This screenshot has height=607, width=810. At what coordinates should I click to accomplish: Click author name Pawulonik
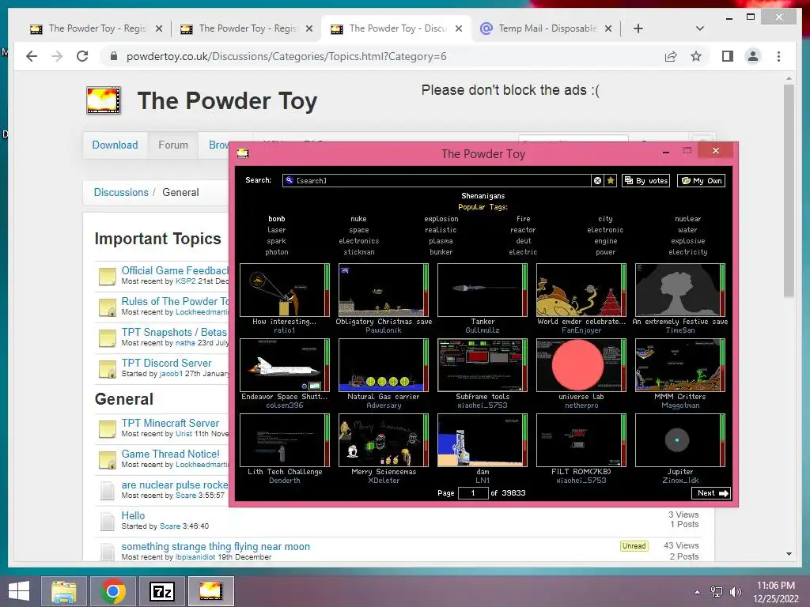(384, 330)
